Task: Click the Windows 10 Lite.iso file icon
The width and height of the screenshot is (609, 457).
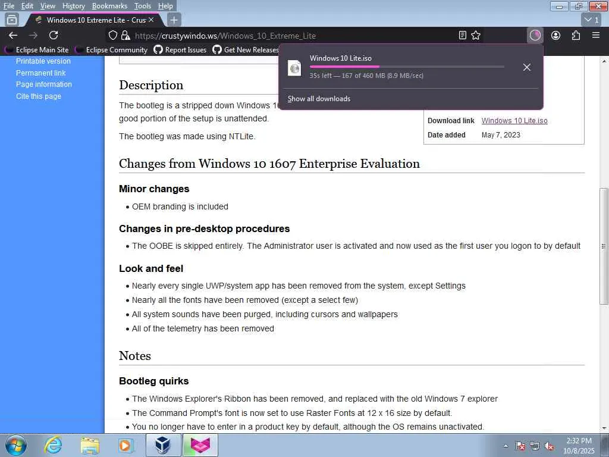Action: click(294, 68)
